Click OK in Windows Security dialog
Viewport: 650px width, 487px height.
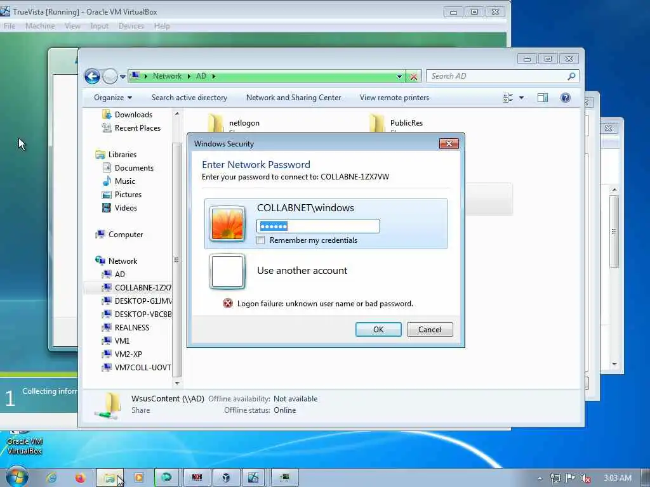378,330
